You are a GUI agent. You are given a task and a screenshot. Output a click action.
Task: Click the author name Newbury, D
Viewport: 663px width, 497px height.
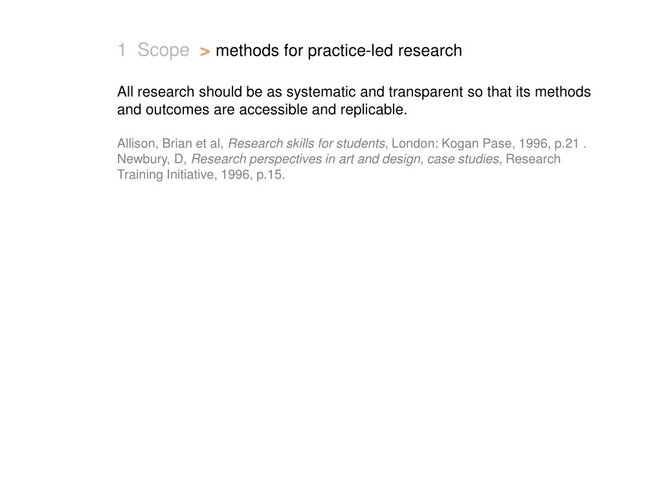(x=151, y=159)
